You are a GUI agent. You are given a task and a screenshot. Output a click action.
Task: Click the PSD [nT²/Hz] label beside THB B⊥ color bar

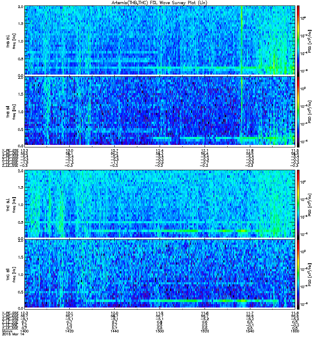coord(310,41)
